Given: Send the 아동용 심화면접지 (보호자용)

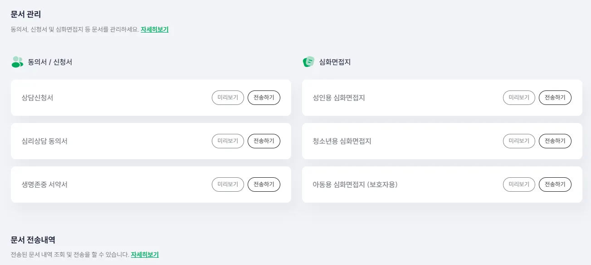Looking at the screenshot, I should point(555,185).
